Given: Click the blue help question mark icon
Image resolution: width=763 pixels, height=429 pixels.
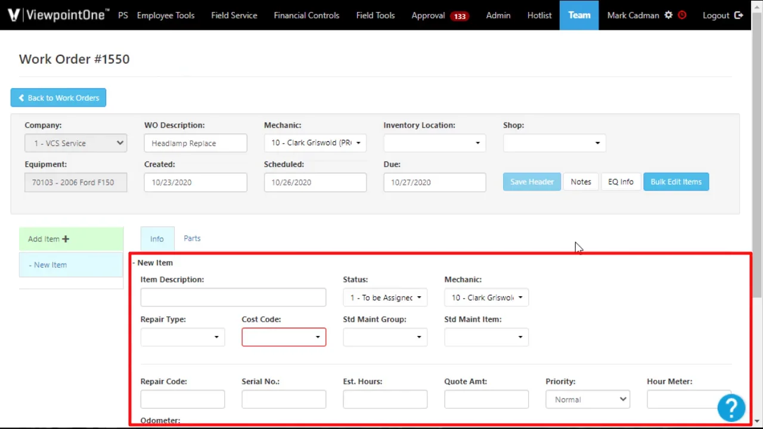Looking at the screenshot, I should [x=731, y=408].
